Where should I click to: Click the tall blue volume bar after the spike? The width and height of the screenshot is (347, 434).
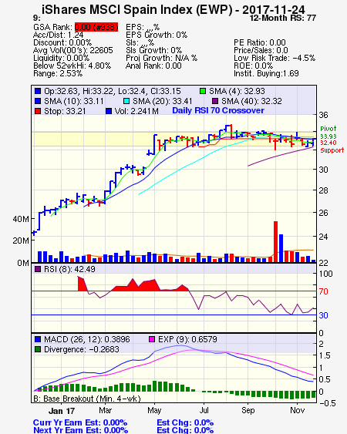tap(281, 248)
